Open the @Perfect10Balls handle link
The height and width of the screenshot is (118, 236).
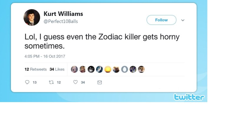61,21
